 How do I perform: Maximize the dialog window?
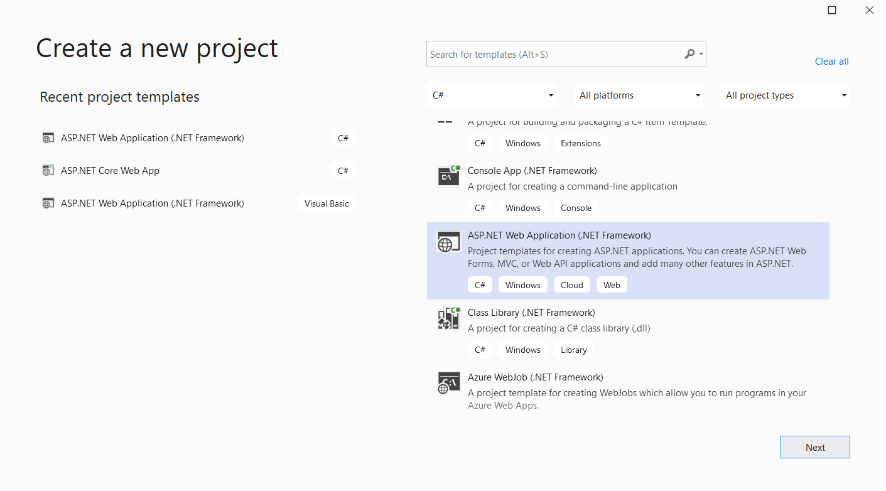click(832, 10)
